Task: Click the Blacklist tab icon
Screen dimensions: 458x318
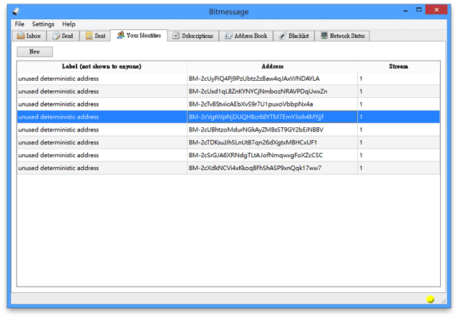Action: coord(282,36)
